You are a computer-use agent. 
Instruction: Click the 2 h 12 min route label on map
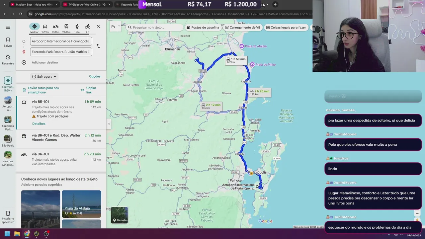[211, 106]
